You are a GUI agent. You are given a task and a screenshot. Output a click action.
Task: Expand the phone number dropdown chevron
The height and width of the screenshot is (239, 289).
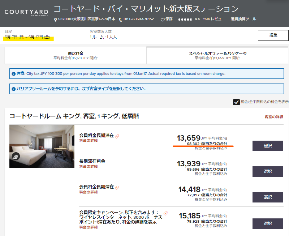coord(152,19)
